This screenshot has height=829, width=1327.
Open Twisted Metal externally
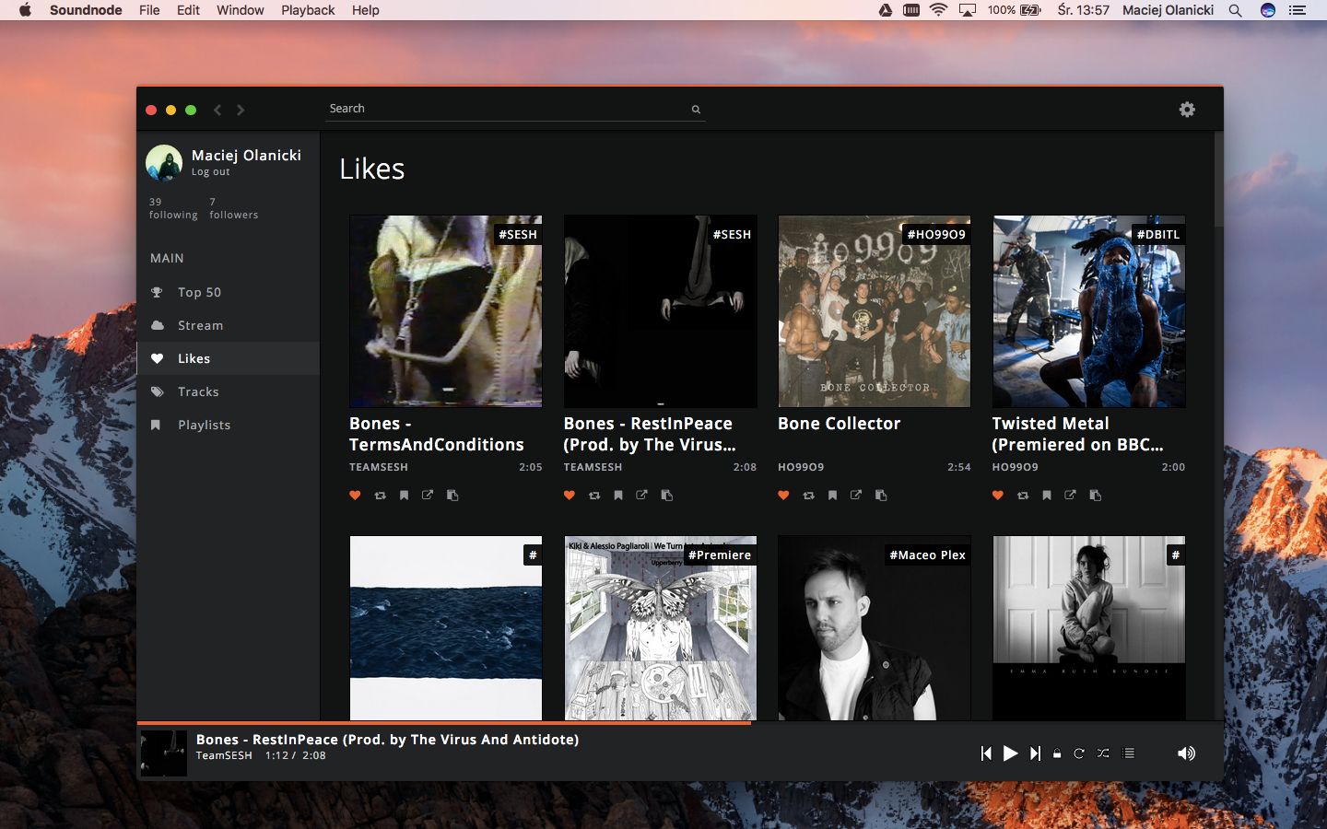tap(1070, 496)
